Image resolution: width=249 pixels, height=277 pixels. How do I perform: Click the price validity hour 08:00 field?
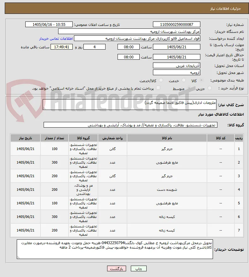129,57
